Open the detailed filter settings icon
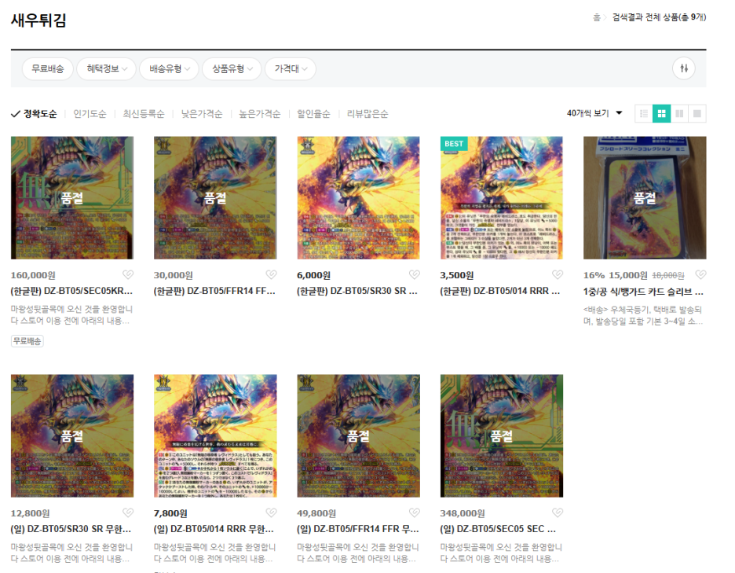735x573 pixels. click(684, 68)
